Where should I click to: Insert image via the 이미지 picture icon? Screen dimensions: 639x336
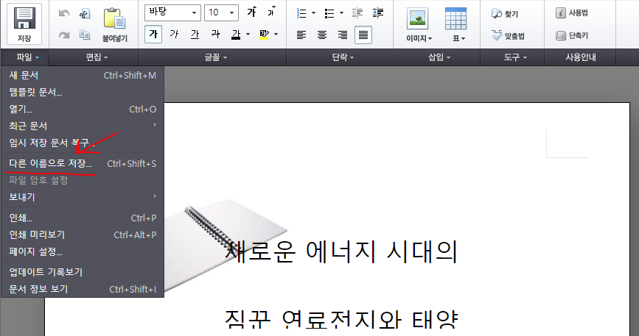418,19
